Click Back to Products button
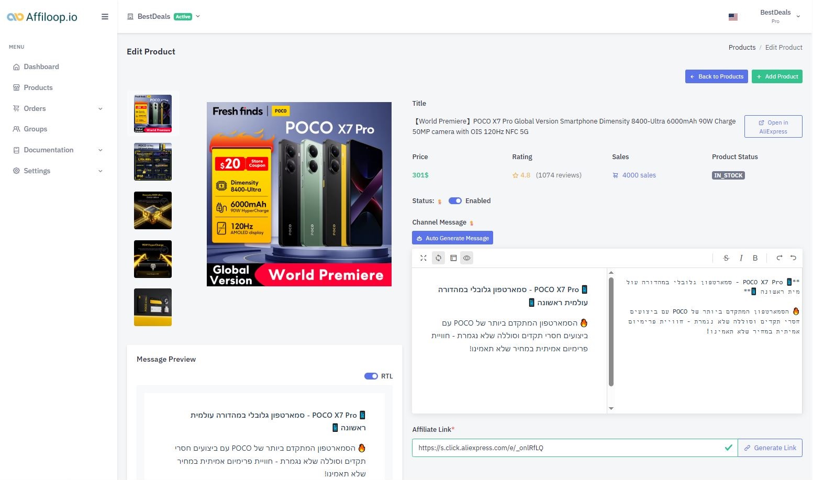 click(x=717, y=76)
